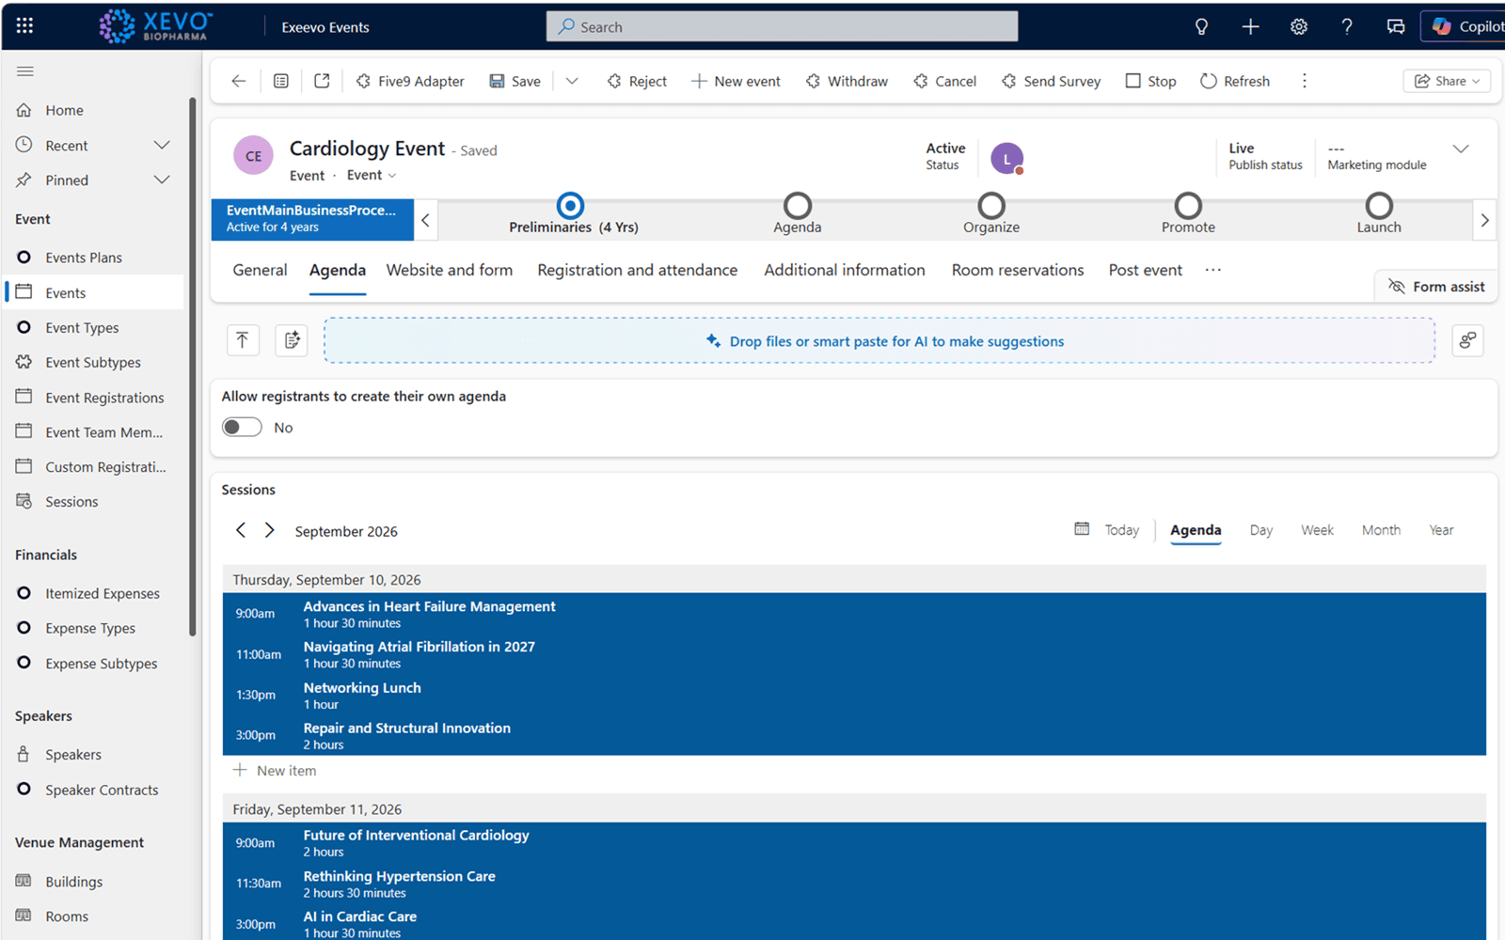Switch to the General tab
1505x940 pixels.
point(260,270)
